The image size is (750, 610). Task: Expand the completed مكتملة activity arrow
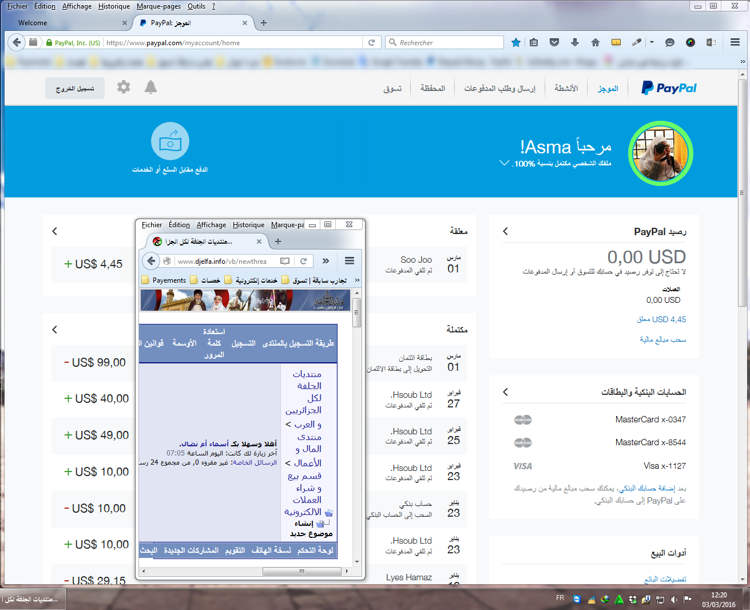point(55,330)
